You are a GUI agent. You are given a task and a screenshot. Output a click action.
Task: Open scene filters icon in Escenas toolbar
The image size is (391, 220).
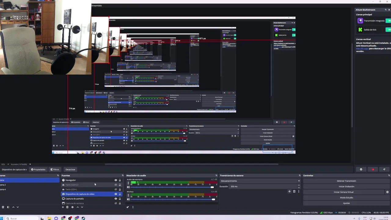pos(8,207)
